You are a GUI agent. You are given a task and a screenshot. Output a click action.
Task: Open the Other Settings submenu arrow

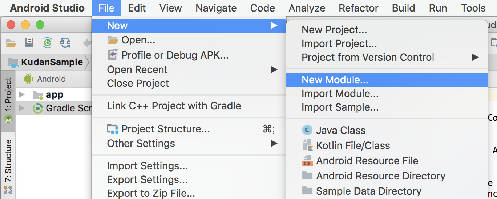pyautogui.click(x=274, y=143)
